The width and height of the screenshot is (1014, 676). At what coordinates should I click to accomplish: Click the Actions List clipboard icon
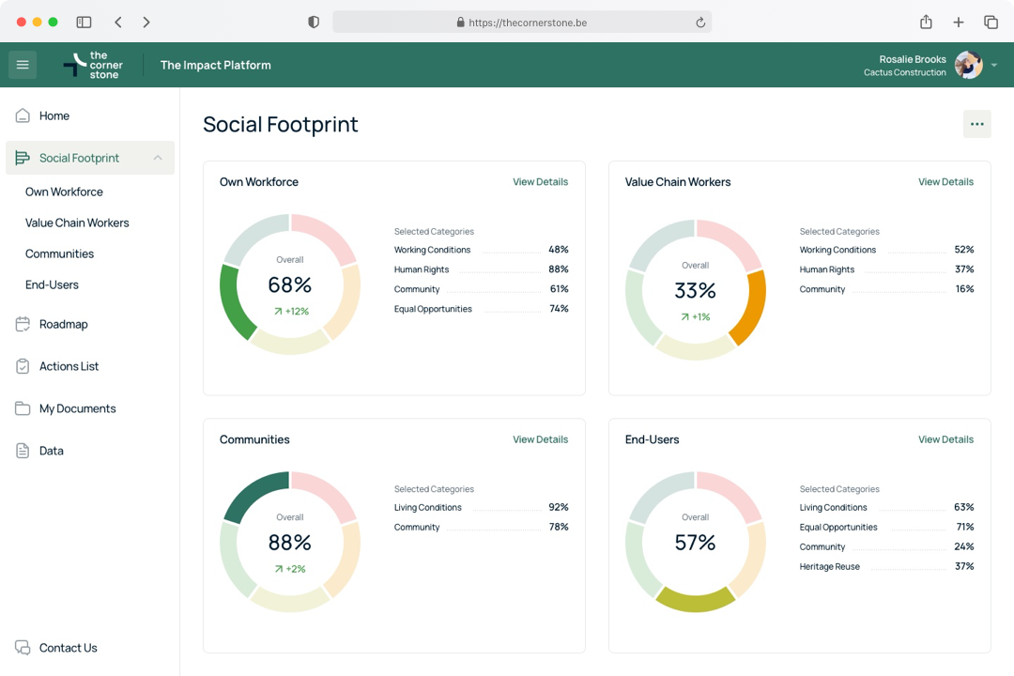(x=23, y=366)
